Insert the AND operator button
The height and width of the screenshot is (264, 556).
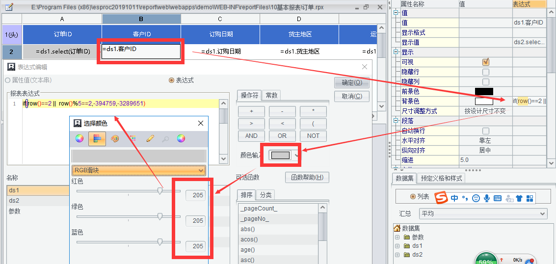[251, 136]
